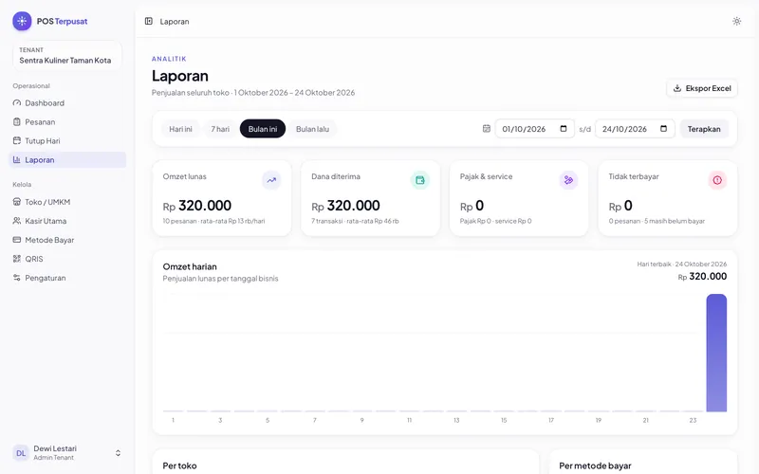Click the Omzet lunas trend icon
This screenshot has height=474, width=759.
coord(271,180)
